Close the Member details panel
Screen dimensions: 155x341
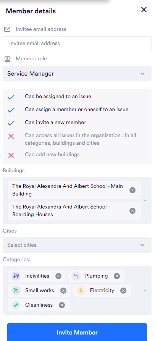tap(144, 10)
